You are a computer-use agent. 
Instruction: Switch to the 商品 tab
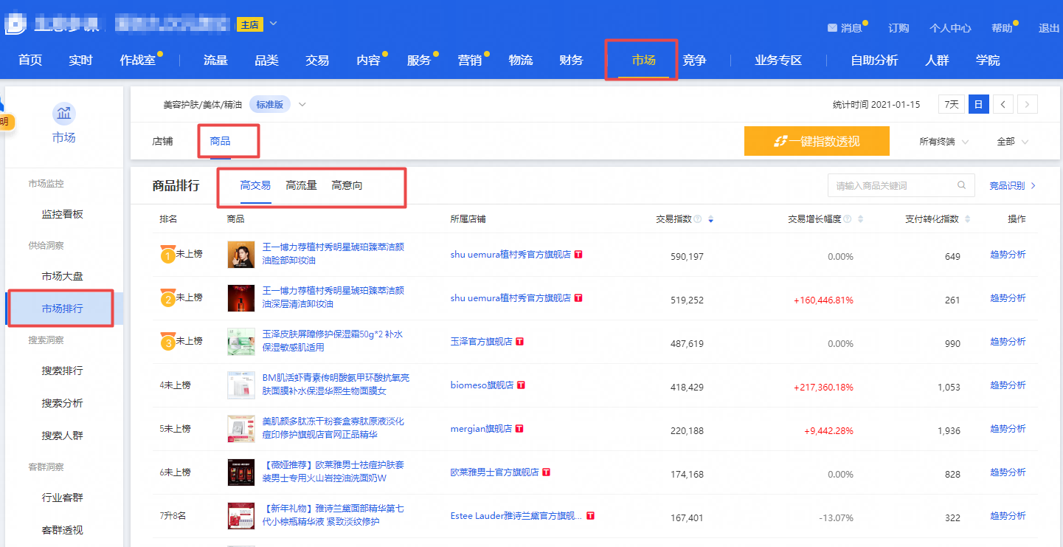(x=220, y=141)
